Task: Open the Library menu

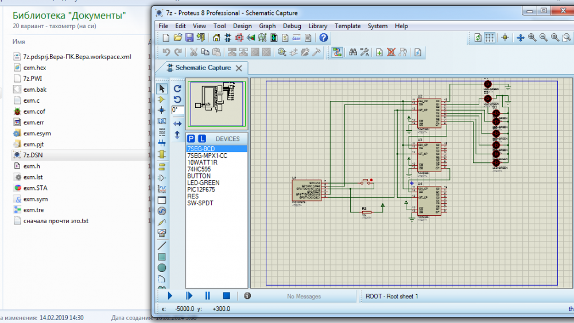Action: point(317,26)
